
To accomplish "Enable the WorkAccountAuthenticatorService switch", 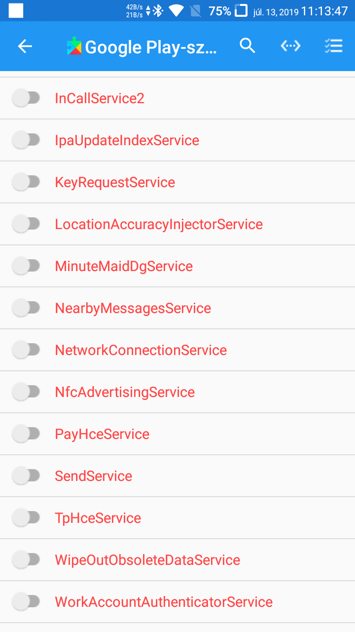I will click(26, 602).
